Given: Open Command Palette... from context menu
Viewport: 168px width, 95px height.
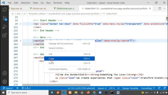Looking at the screenshot, I should (x=69, y=69).
